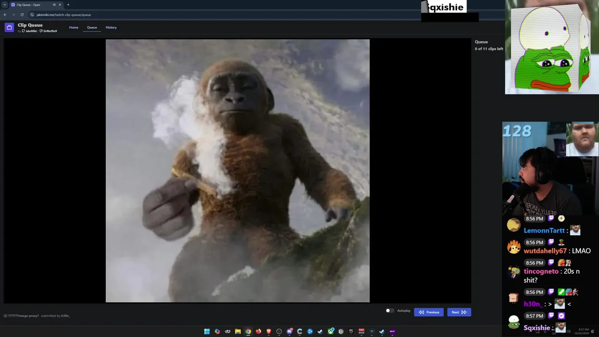This screenshot has height=337, width=599.
Task: Click the Clip Queue purple TV logo
Action: (x=9, y=28)
